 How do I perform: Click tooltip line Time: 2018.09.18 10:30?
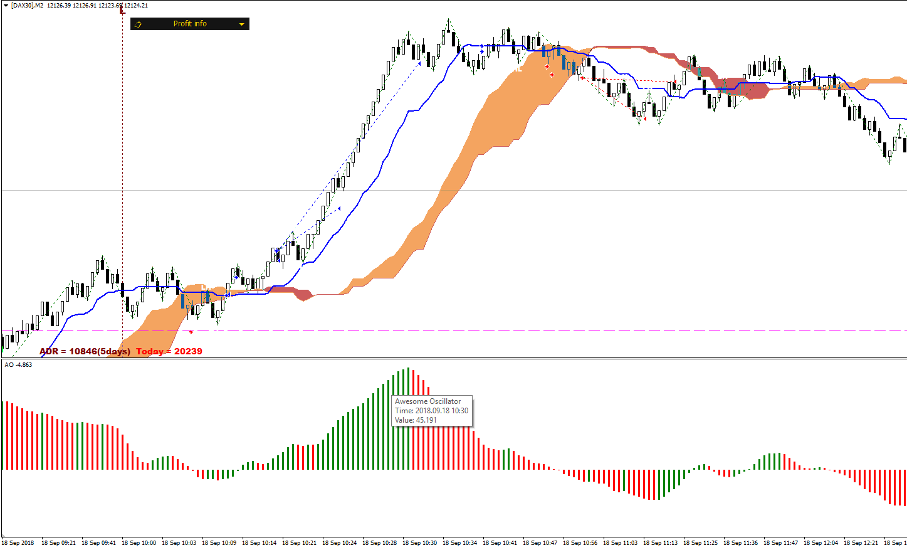[431, 411]
